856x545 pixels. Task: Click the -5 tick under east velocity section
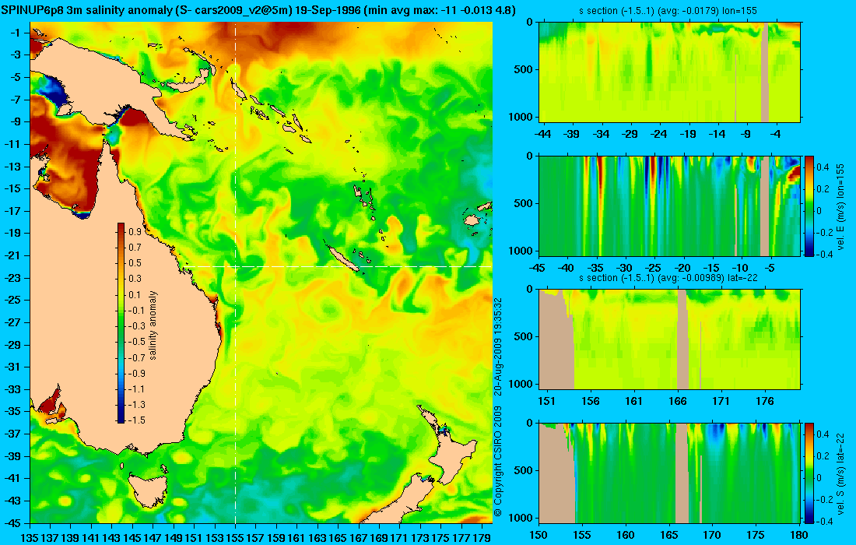coord(769,268)
